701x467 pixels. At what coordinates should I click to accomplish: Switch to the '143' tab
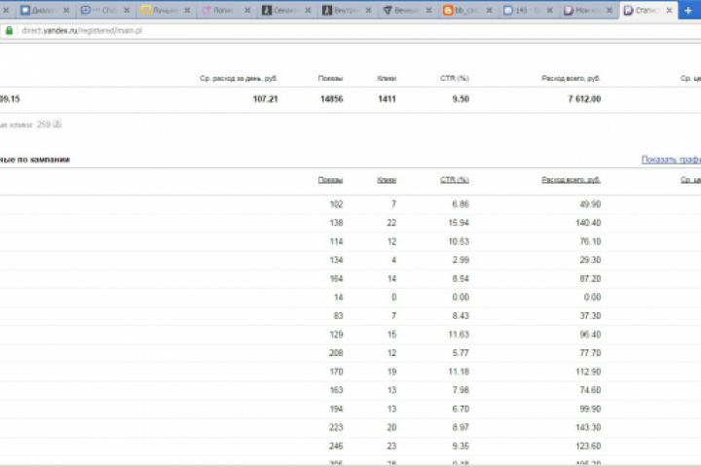[527, 11]
